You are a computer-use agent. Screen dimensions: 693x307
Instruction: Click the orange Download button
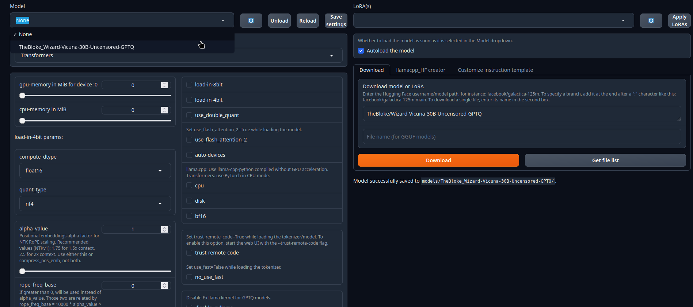pos(438,160)
